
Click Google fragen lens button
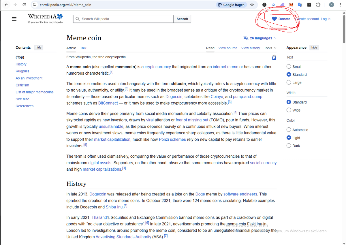click(x=232, y=5)
